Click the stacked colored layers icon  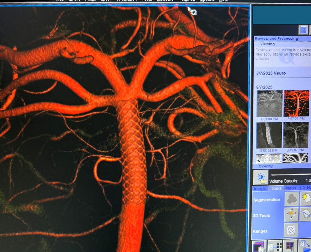(259, 246)
